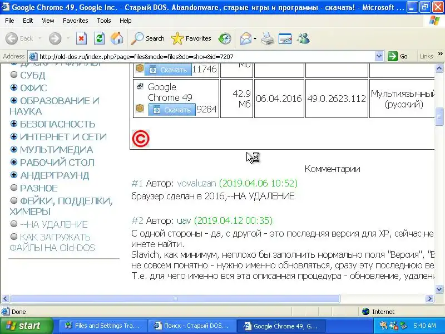Expand БЕЗОПАСНОСТЬ plus icon
Viewport: 445px width, 334px height.
(x=13, y=124)
